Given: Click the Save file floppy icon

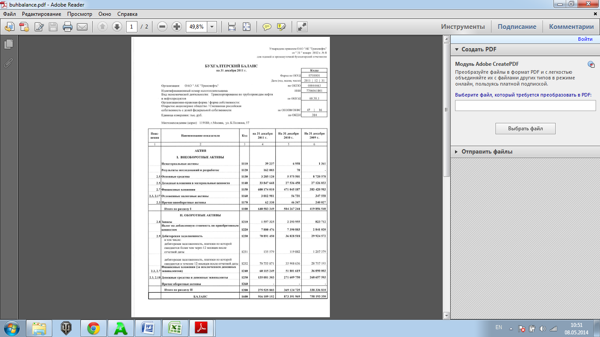Looking at the screenshot, I should click(53, 27).
